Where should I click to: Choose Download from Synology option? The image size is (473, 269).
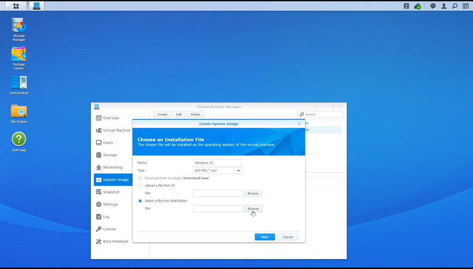(140, 178)
